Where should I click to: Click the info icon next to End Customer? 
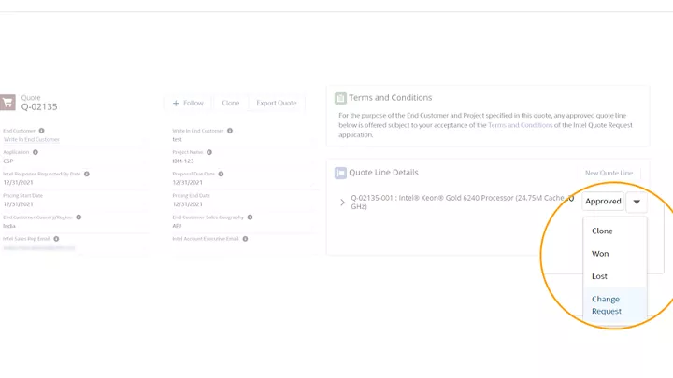click(42, 131)
